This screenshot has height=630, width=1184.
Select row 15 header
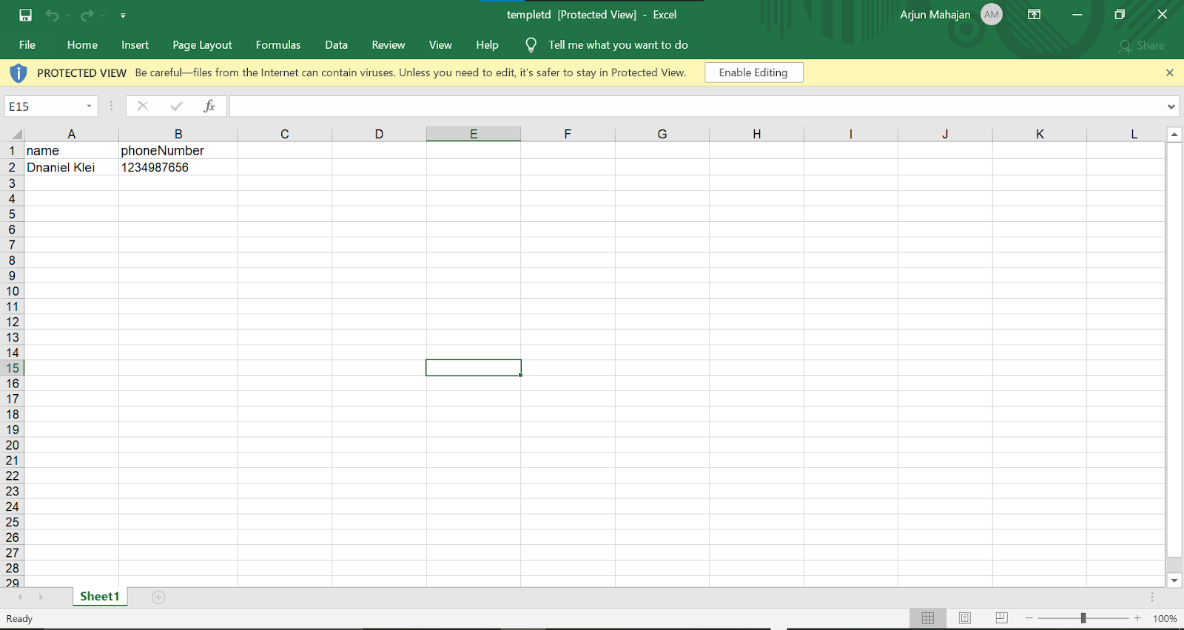pyautogui.click(x=12, y=368)
